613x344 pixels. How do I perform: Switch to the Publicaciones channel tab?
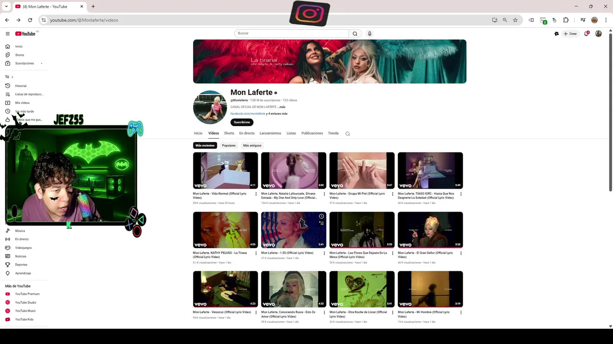coord(312,133)
